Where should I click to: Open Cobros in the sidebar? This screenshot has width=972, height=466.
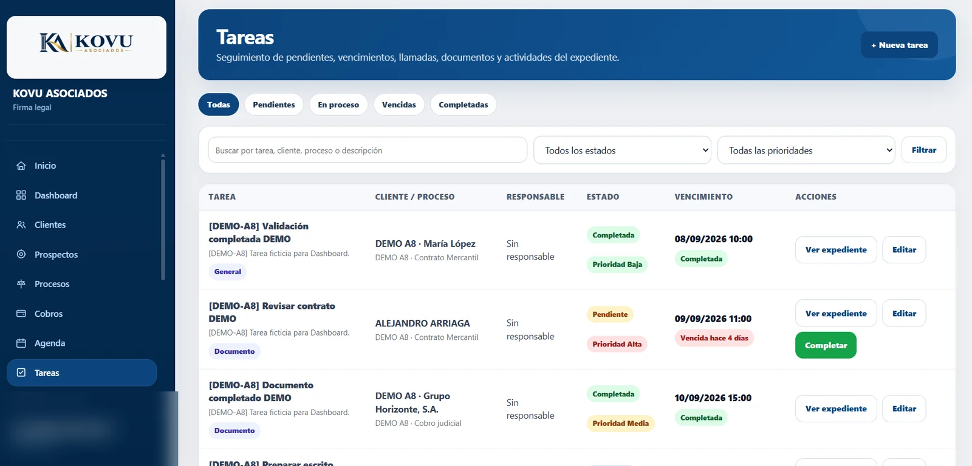82,314
